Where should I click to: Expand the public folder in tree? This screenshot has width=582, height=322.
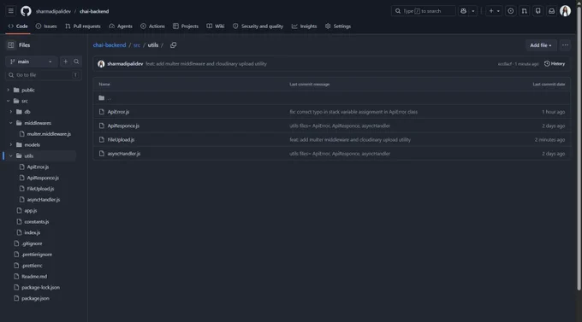coord(9,90)
